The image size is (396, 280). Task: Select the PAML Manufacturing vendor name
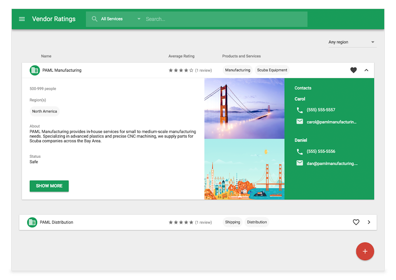point(62,70)
